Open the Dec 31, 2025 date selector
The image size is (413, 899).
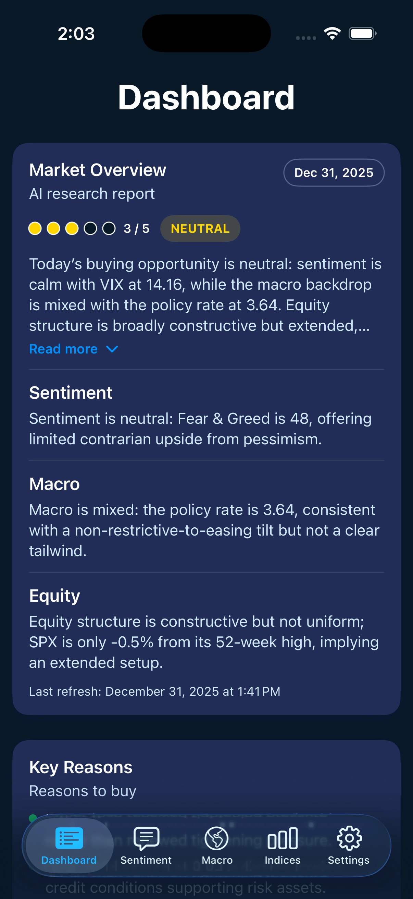tap(334, 173)
